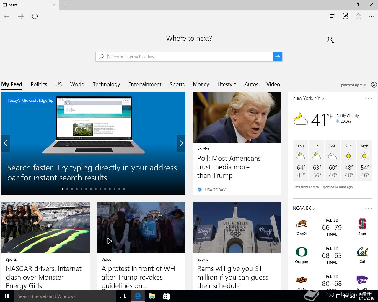Click the 68 - 65 FINAL score
Viewport: 378px width, 302px height.
point(332,256)
